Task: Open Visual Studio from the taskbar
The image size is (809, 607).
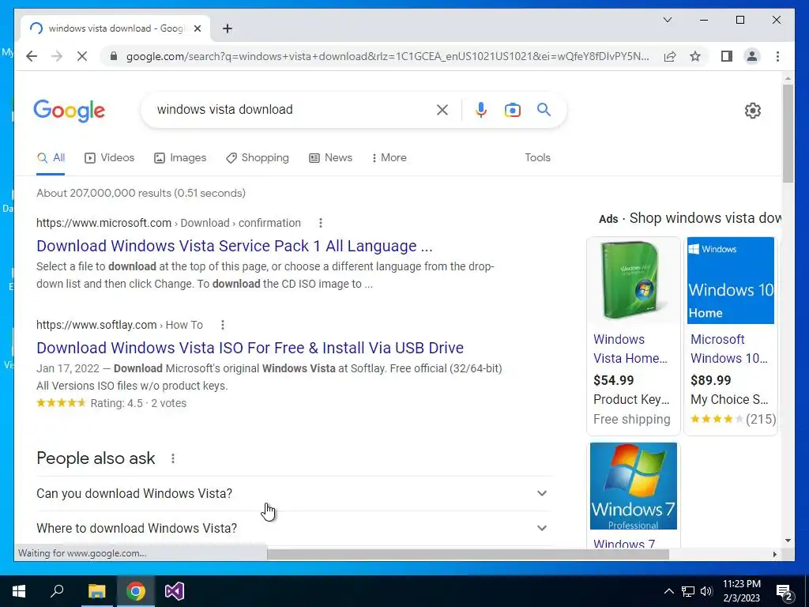Action: pos(175,591)
